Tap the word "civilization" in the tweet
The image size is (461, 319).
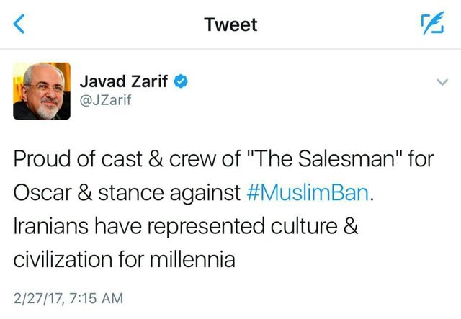pyautogui.click(x=61, y=260)
